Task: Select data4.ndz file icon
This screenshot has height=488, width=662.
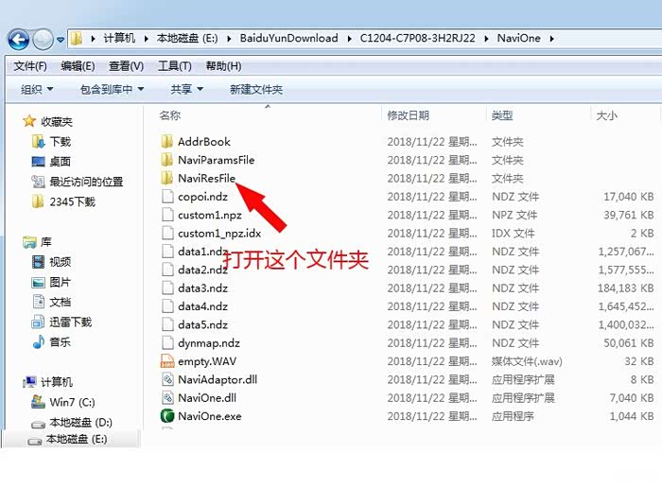Action: pos(167,306)
